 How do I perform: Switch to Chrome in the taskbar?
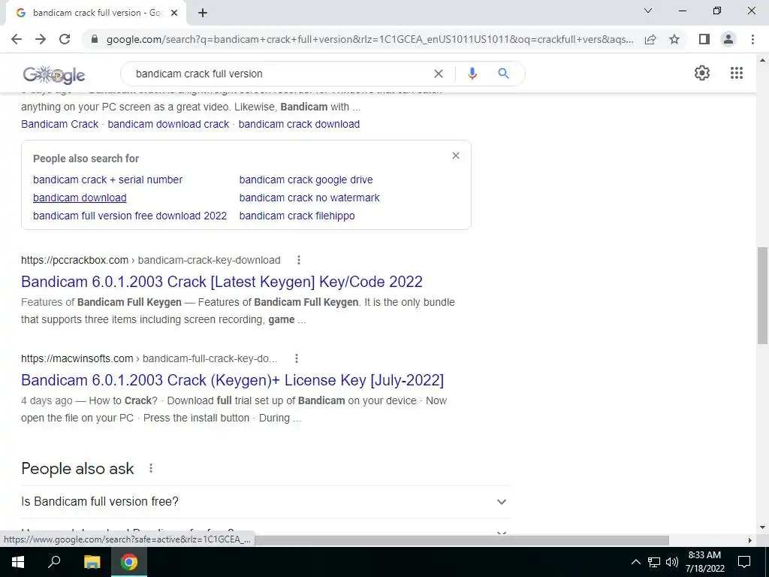click(x=129, y=562)
